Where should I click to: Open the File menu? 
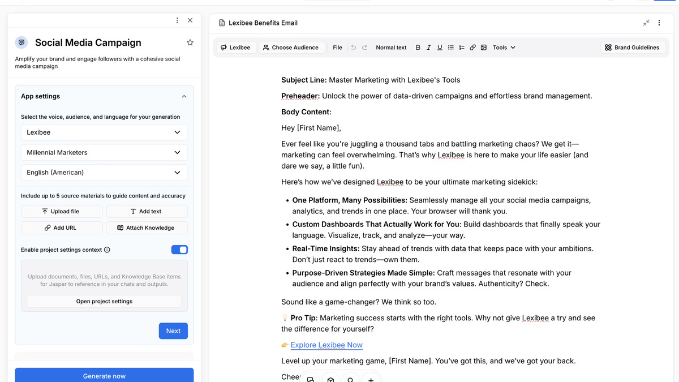(337, 48)
